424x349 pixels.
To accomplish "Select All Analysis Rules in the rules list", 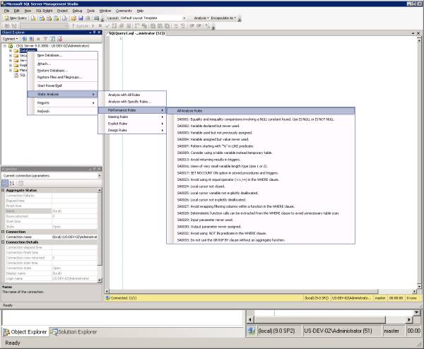I will coord(261,111).
